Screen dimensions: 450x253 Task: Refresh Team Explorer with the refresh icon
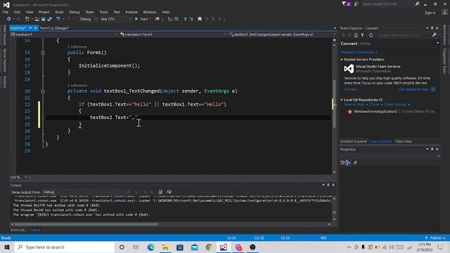pyautogui.click(x=371, y=35)
